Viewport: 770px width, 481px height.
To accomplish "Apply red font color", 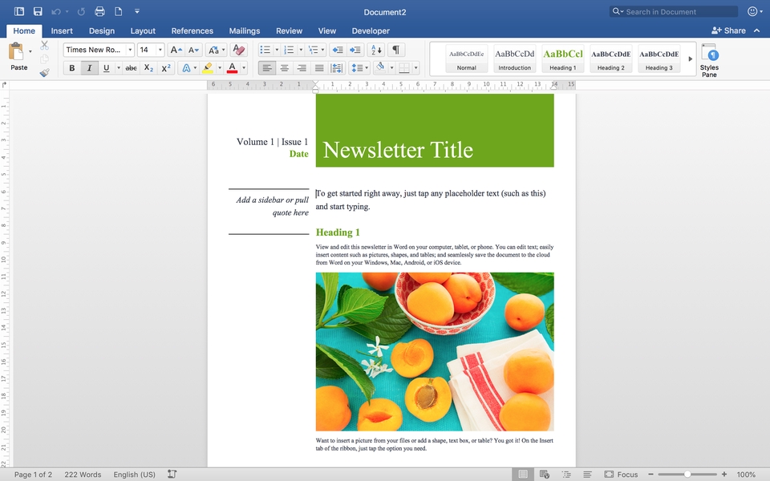I will 233,67.
